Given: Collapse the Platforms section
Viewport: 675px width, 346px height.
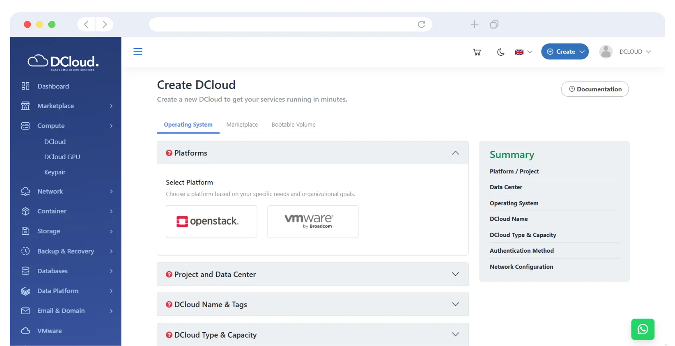Looking at the screenshot, I should [455, 153].
